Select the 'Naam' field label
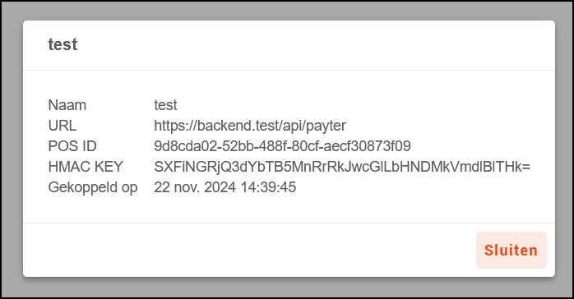 pyautogui.click(x=67, y=105)
